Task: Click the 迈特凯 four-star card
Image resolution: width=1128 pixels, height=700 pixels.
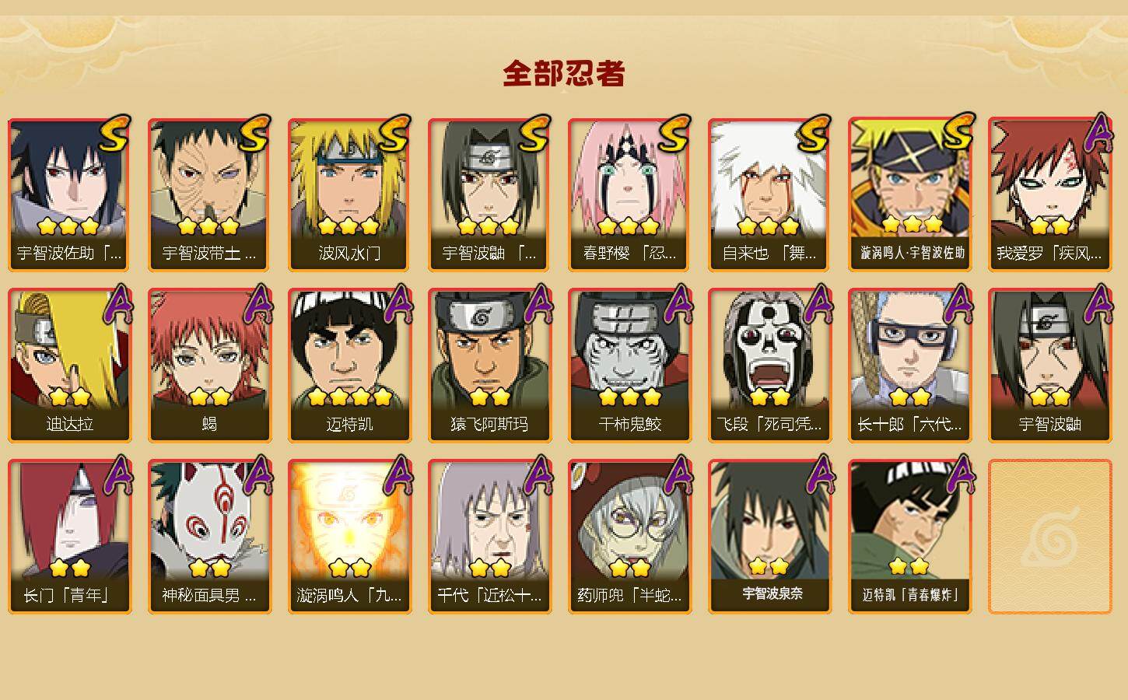Action: 349,366
